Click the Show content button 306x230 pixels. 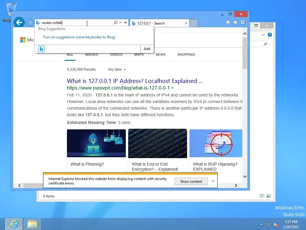pos(191,181)
